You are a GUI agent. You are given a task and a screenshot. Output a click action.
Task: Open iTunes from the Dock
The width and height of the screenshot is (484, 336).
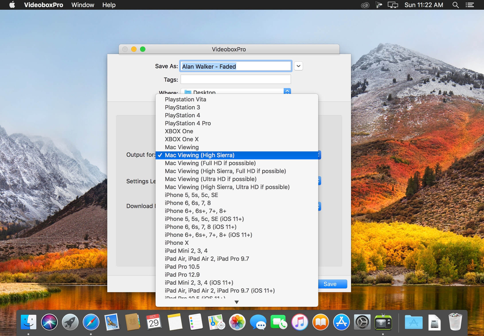point(300,322)
